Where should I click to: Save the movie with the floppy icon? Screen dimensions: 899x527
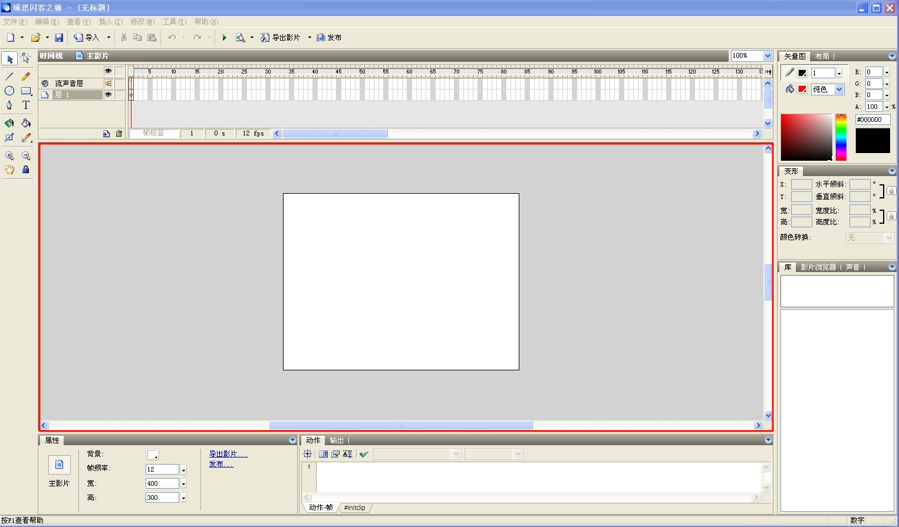coord(59,38)
